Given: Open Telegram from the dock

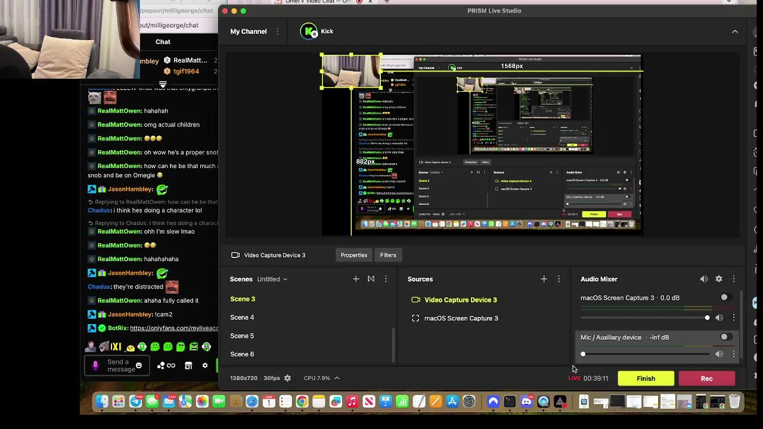Looking at the screenshot, I should 135,402.
